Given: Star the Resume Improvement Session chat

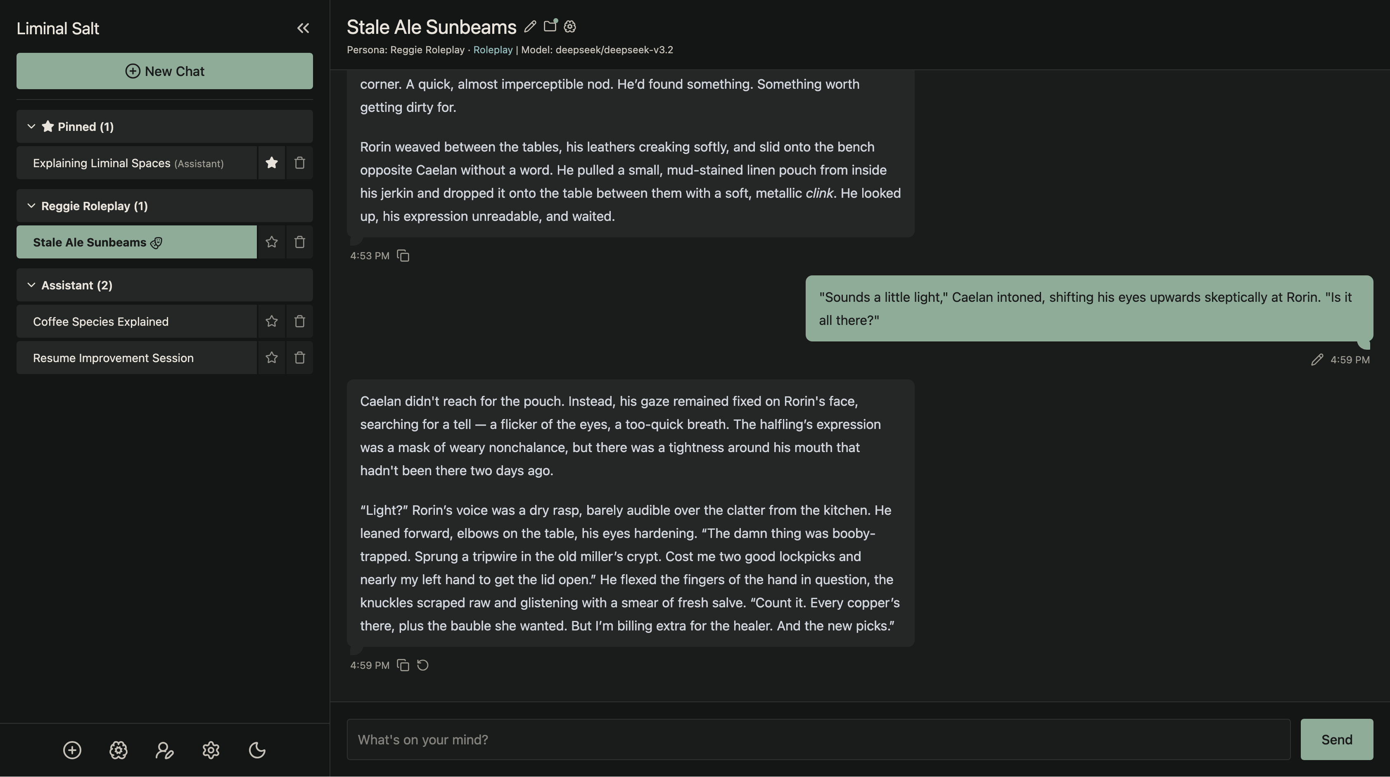Looking at the screenshot, I should coord(271,357).
